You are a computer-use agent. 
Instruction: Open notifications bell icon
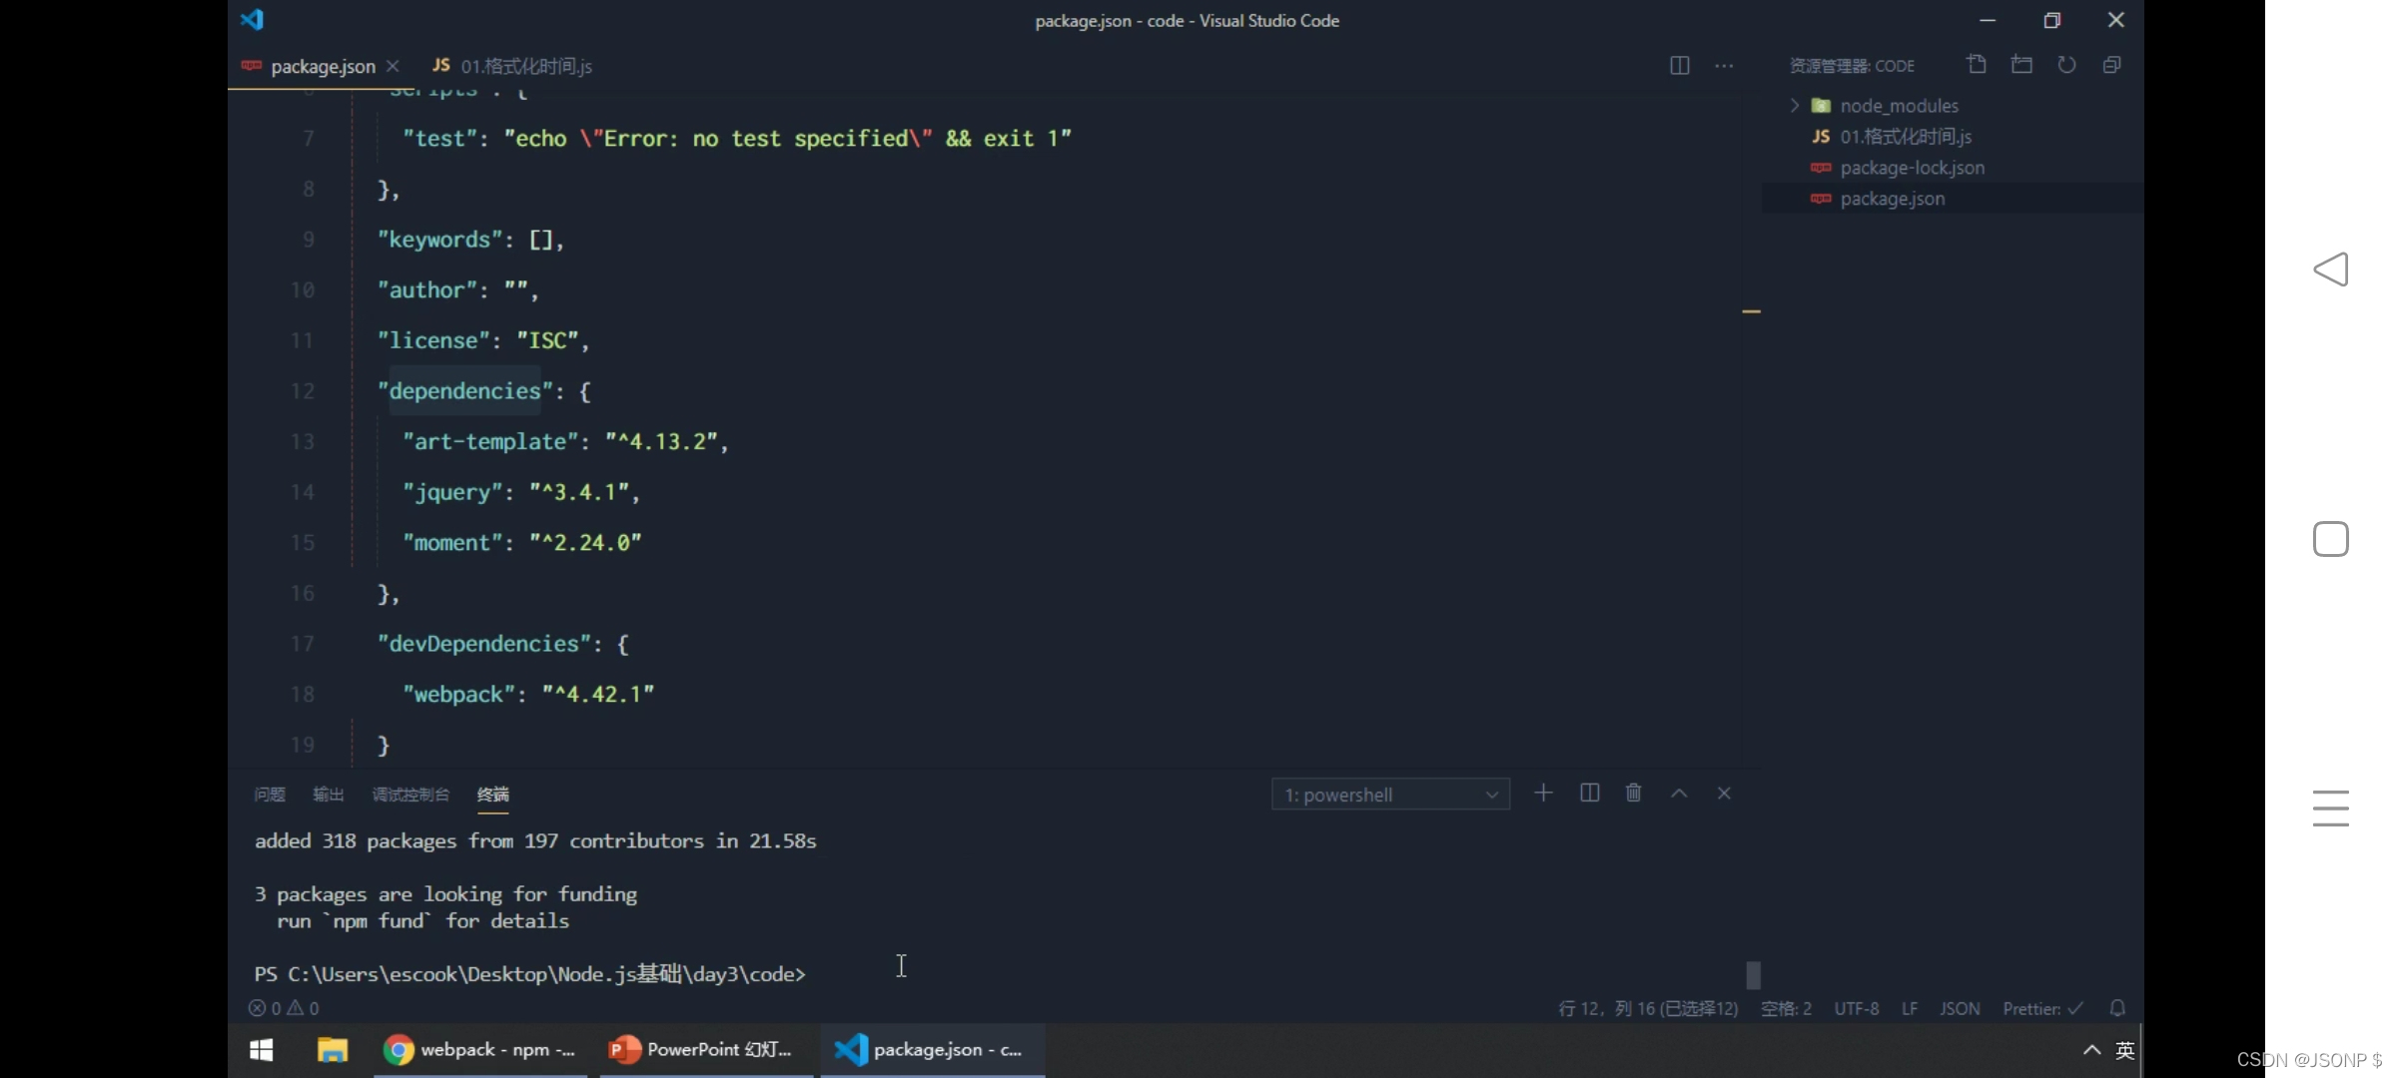2117,1008
